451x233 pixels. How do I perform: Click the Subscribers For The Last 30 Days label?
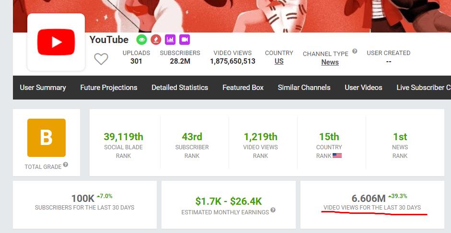[84, 208]
